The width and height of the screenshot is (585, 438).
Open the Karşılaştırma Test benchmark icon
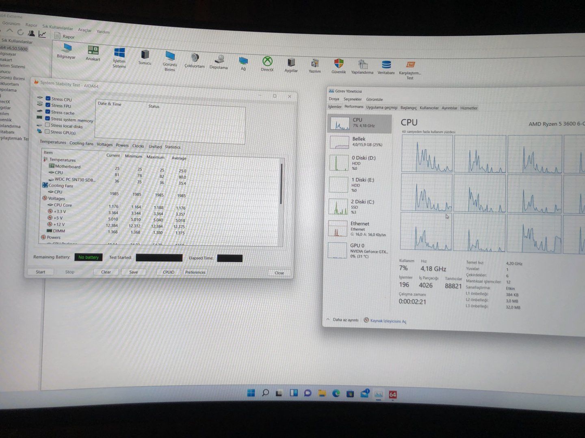click(x=410, y=70)
